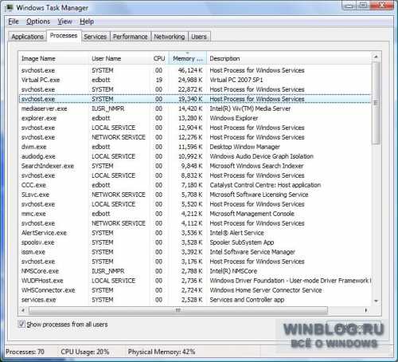Switch to the Applications tab
The height and width of the screenshot is (362, 398).
27,37
